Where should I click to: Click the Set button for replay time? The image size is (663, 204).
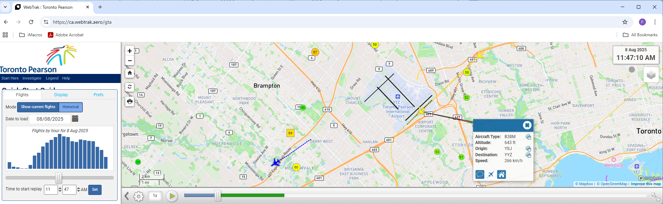click(95, 190)
